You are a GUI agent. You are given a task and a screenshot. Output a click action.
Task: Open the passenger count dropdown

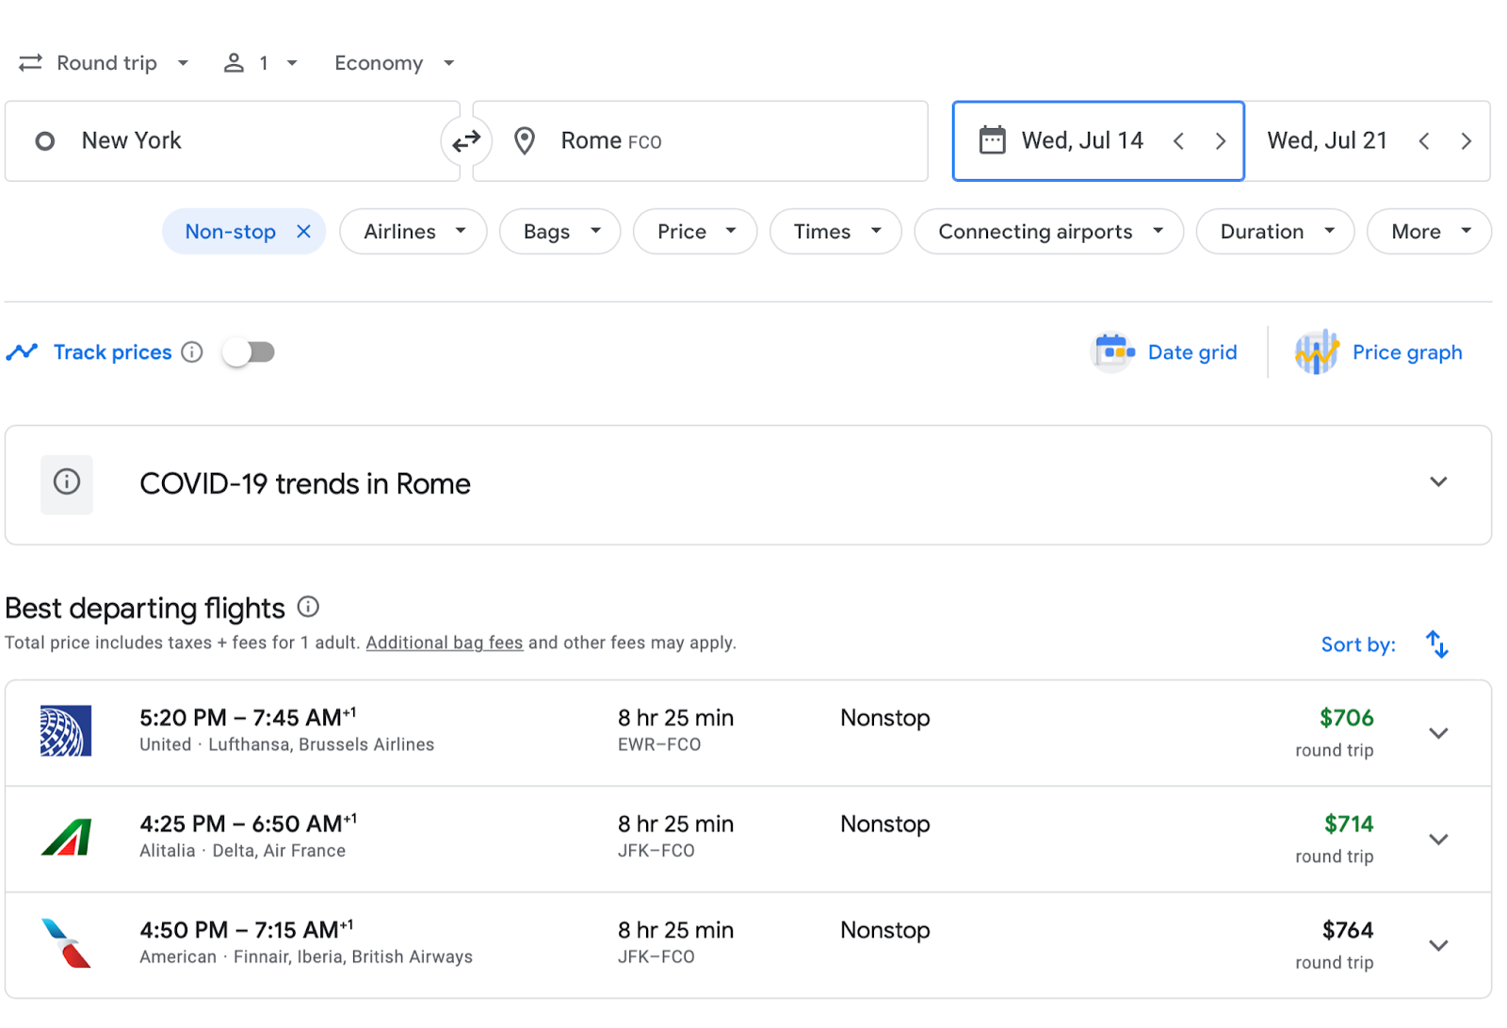pyautogui.click(x=260, y=63)
